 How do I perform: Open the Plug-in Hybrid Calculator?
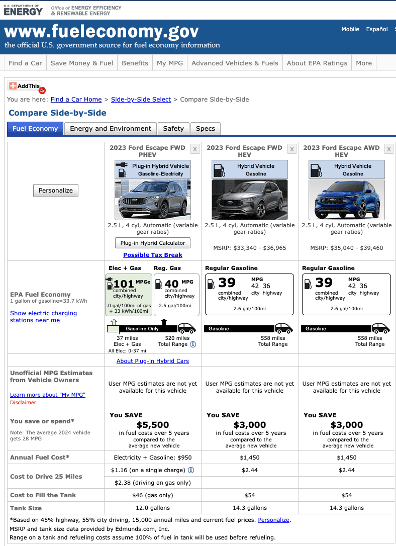(x=153, y=243)
